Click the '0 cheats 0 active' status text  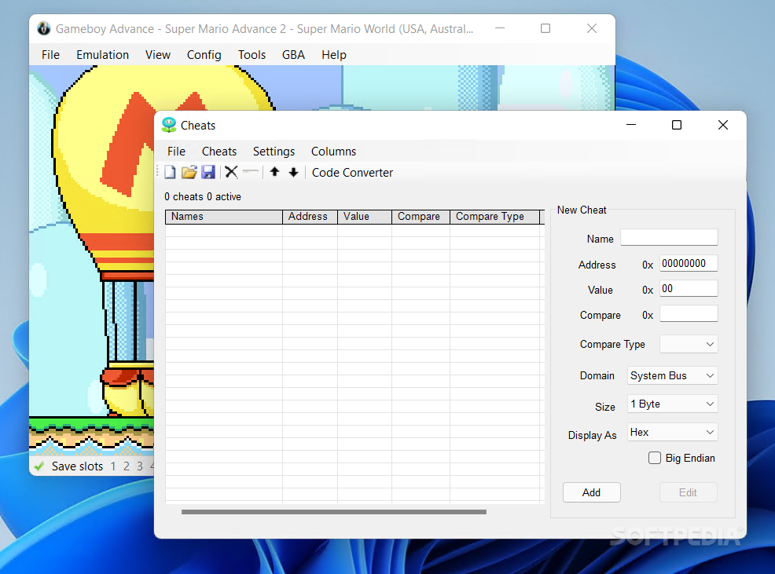point(203,196)
